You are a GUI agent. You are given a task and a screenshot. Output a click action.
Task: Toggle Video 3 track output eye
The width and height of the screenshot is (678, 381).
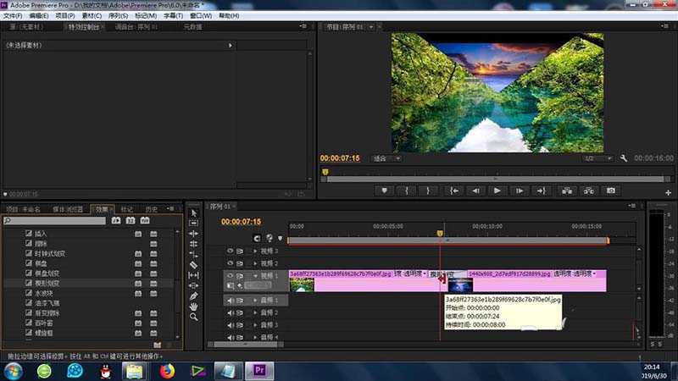(x=230, y=251)
